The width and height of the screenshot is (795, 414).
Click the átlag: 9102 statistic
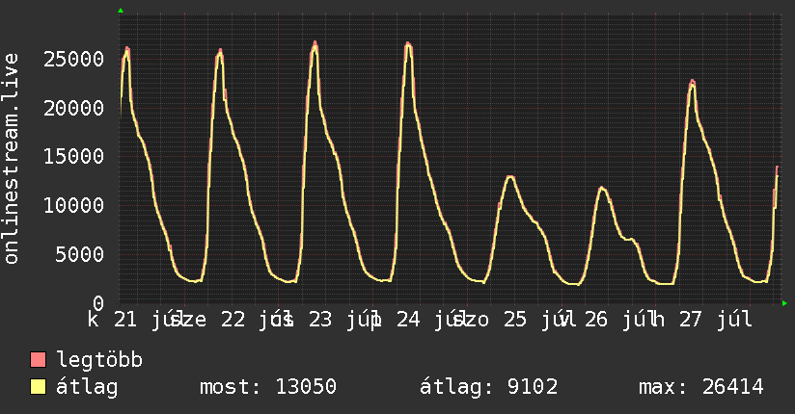(489, 387)
